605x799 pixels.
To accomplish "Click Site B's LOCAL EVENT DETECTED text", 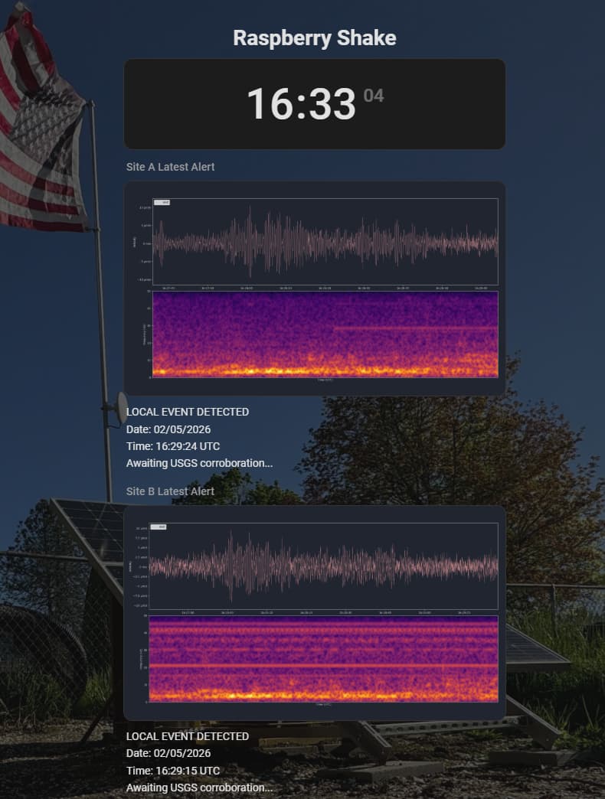I will 188,736.
